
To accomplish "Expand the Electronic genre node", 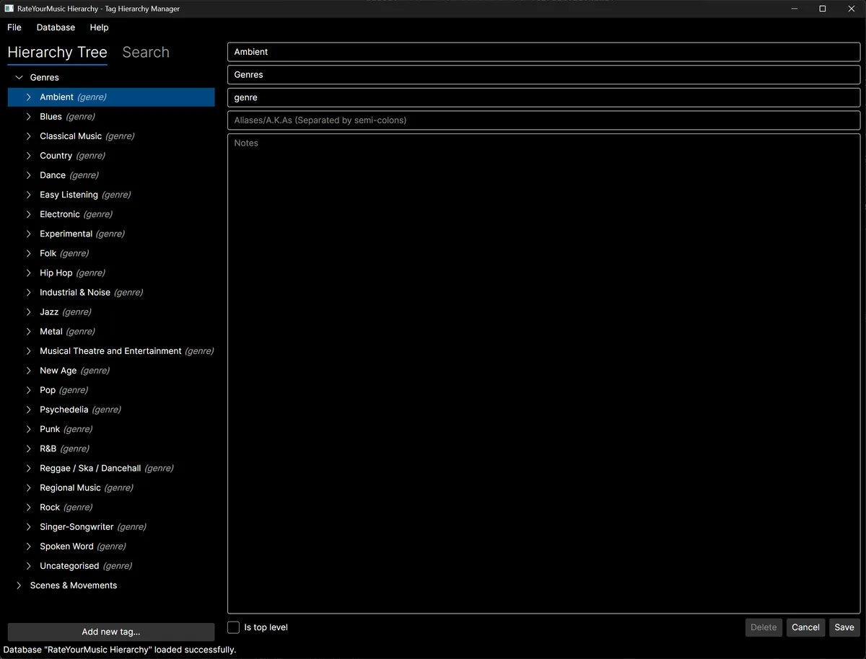I will click(28, 214).
